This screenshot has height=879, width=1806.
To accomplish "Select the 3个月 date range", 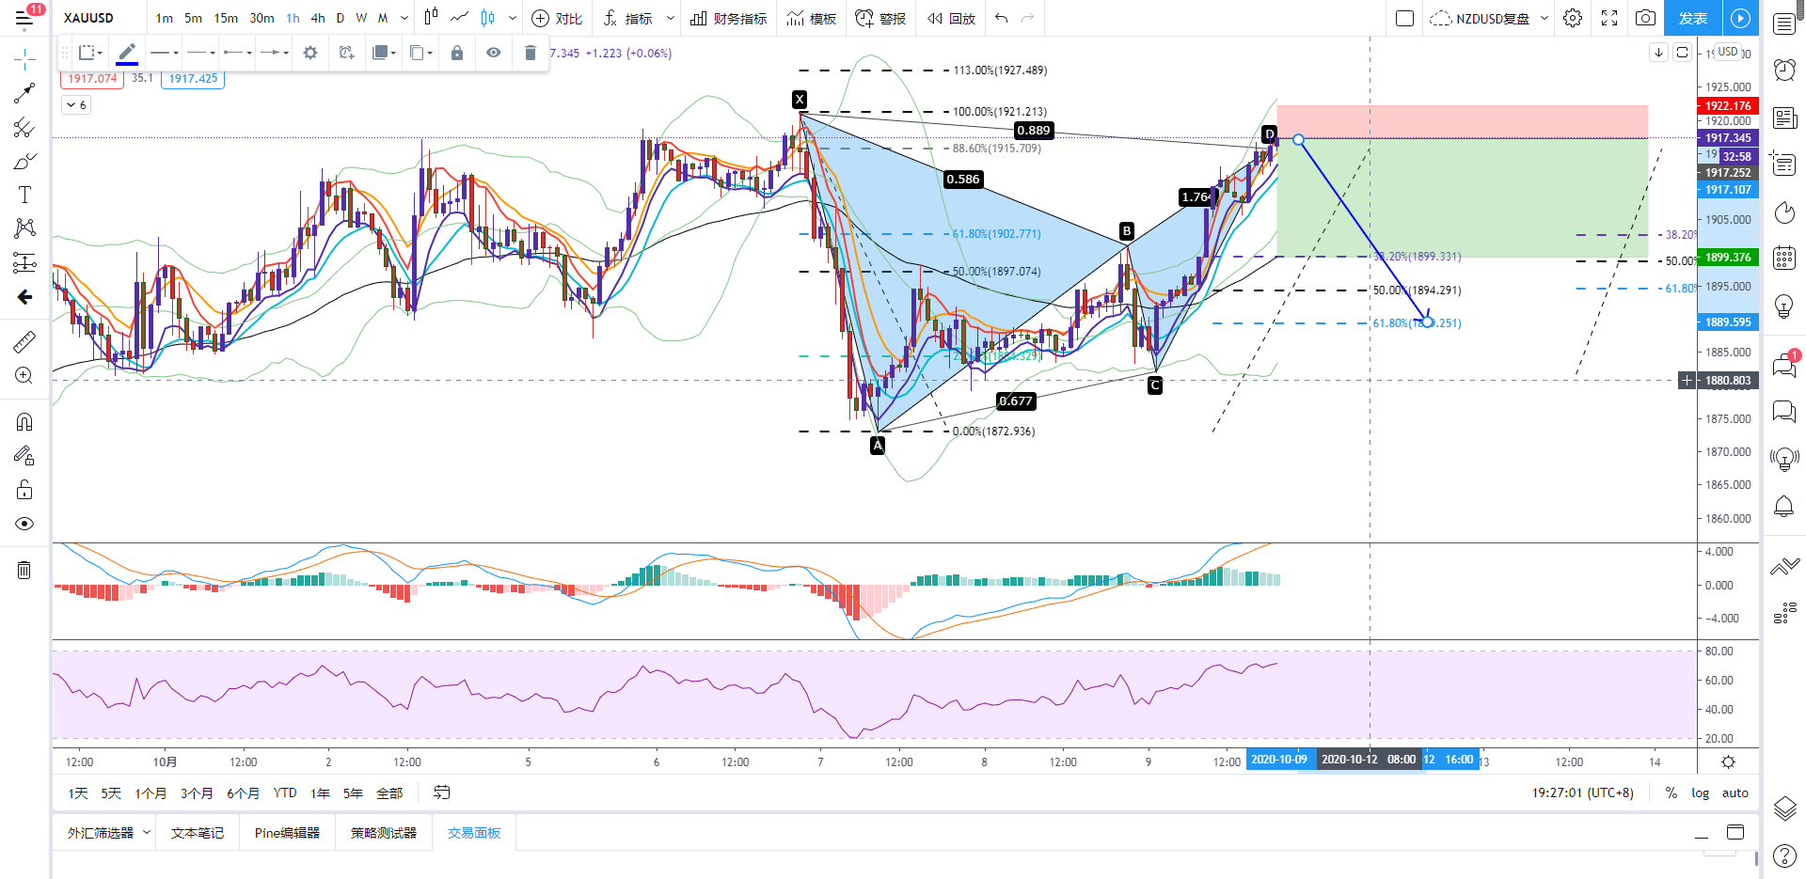I will (x=197, y=793).
